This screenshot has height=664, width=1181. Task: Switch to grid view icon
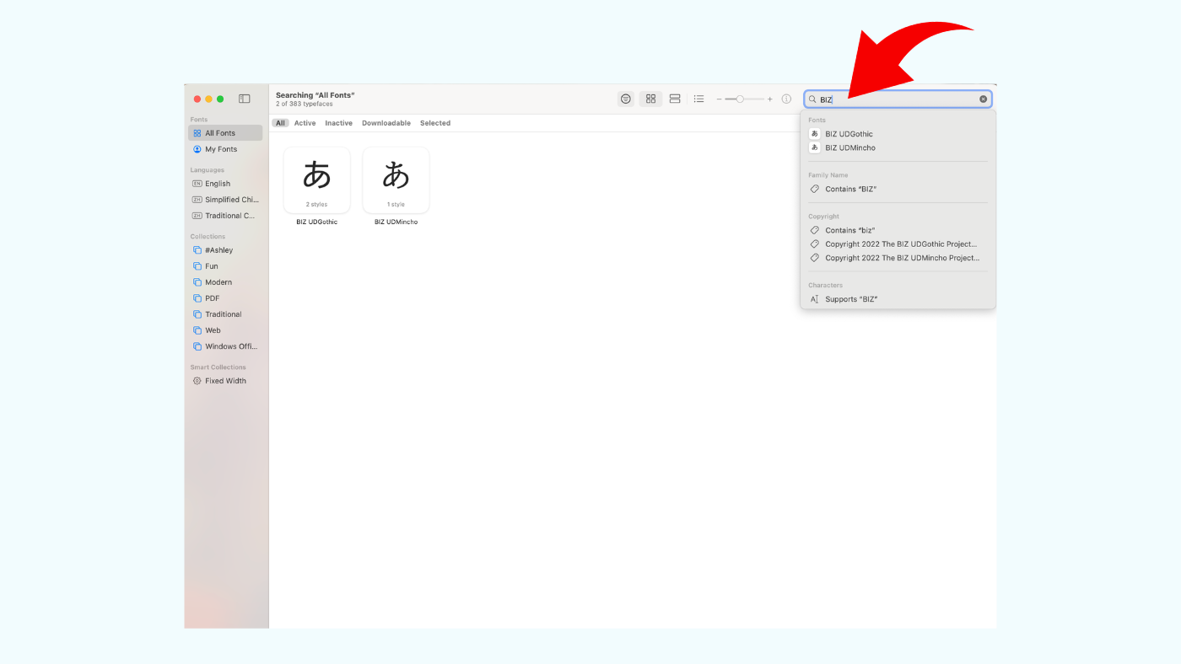click(x=650, y=99)
